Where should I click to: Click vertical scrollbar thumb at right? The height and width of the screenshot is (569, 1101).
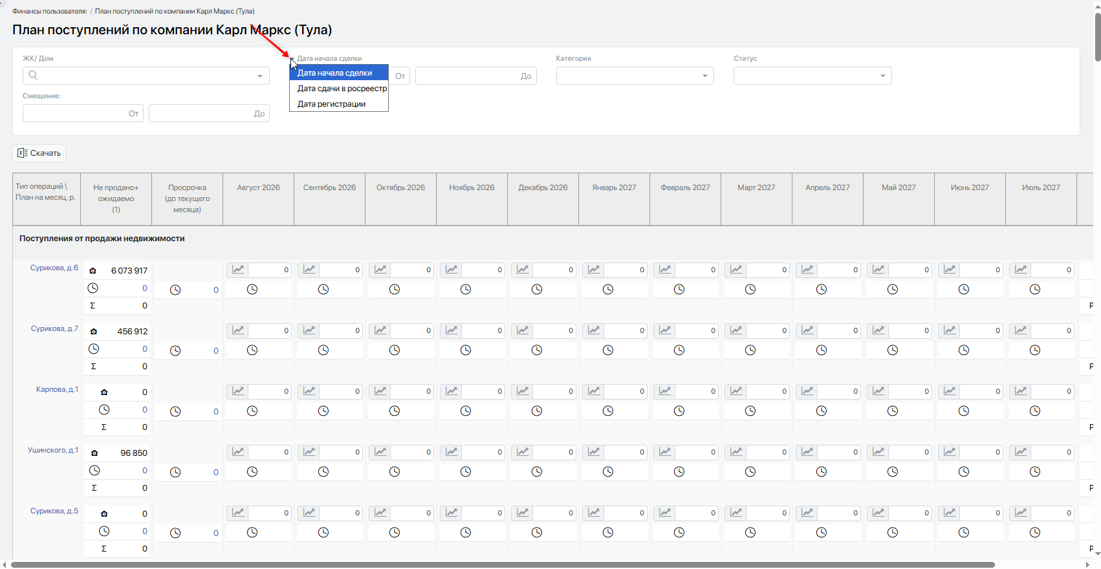pos(1097,38)
